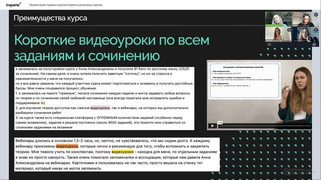The image size is (321, 180).
Task: Click line starting '1. я занималась на пакете "премиум"'
Action: 103,93
